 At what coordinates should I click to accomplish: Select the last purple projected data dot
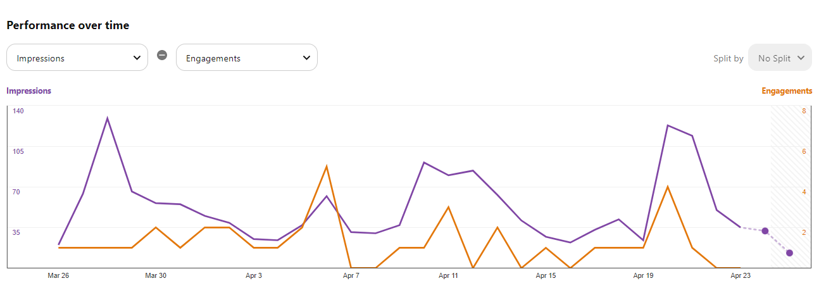[789, 253]
